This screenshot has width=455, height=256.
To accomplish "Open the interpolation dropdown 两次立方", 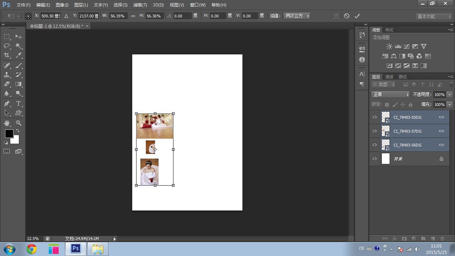I will [x=296, y=16].
